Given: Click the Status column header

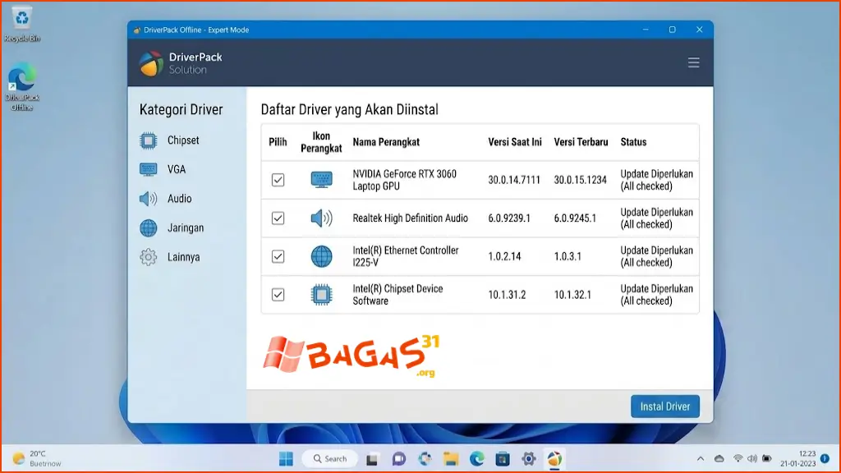Looking at the screenshot, I should [x=633, y=142].
